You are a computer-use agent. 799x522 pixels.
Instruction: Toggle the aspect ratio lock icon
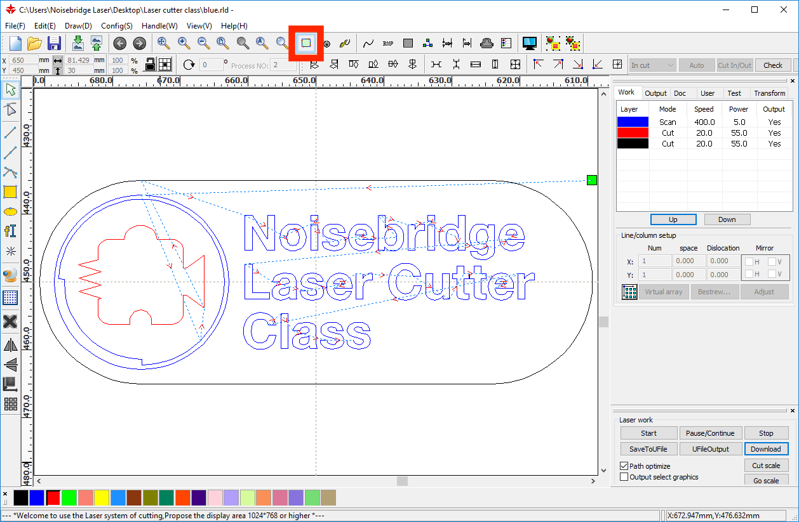(x=150, y=65)
